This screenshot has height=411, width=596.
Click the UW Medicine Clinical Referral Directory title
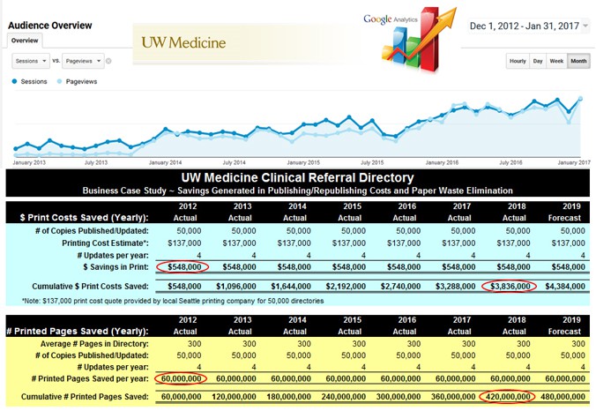coord(298,177)
